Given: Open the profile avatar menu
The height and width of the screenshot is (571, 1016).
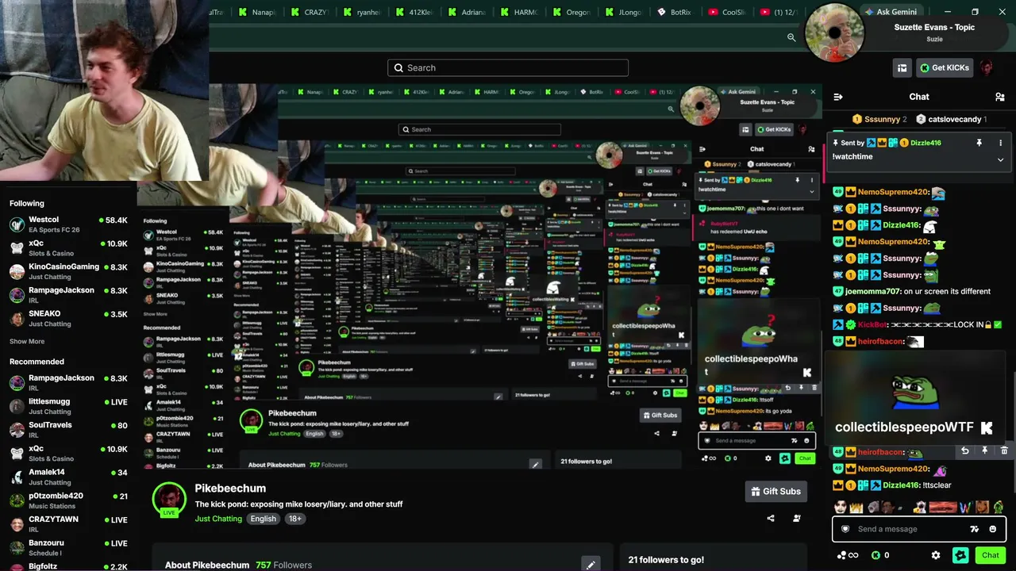Looking at the screenshot, I should point(986,67).
